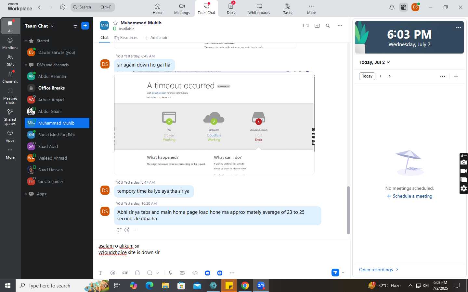
Task: Open the GIF picker
Action: pyautogui.click(x=125, y=273)
